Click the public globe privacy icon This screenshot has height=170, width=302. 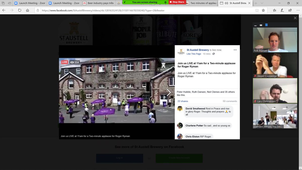pyautogui.click(x=213, y=54)
